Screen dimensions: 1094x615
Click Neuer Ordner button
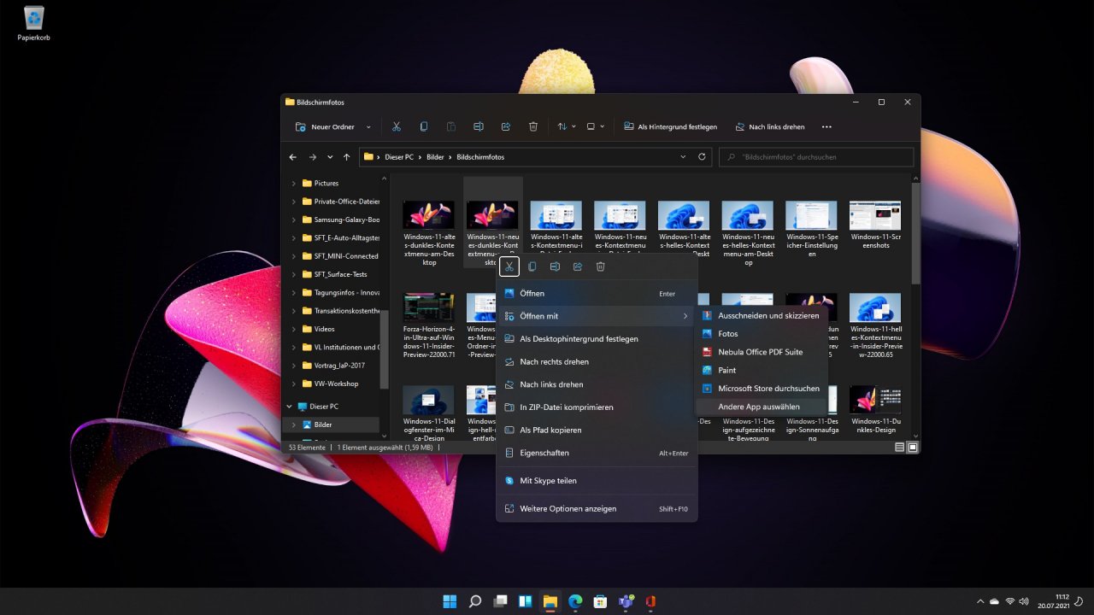[325, 126]
